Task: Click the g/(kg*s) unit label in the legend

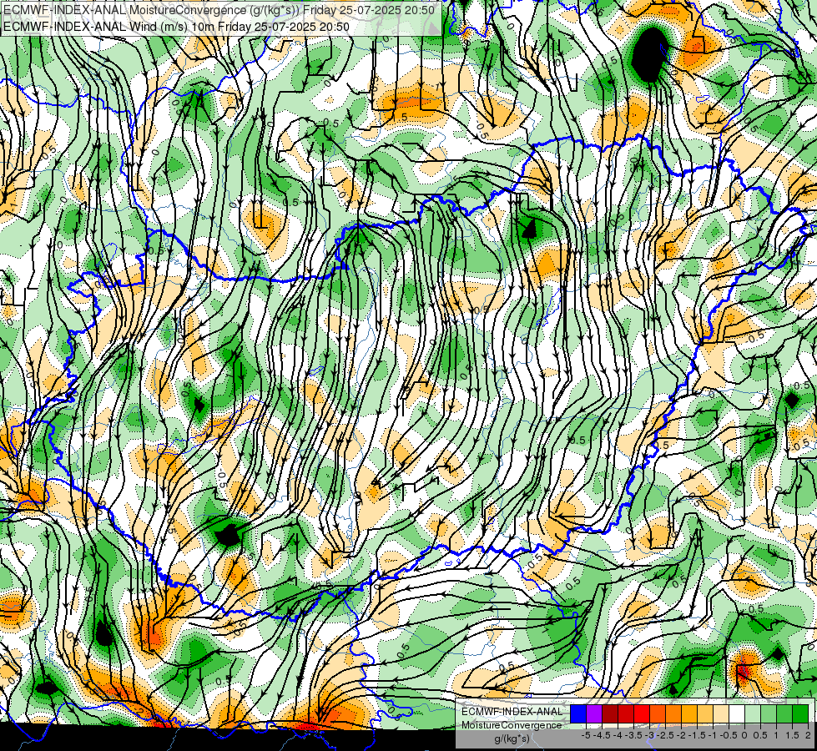Action: click(512, 739)
